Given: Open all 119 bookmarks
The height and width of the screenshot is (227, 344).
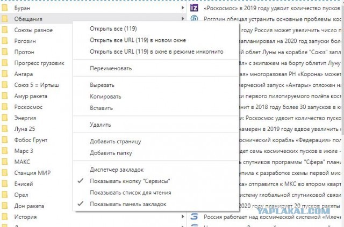Looking at the screenshot, I should 113,28.
